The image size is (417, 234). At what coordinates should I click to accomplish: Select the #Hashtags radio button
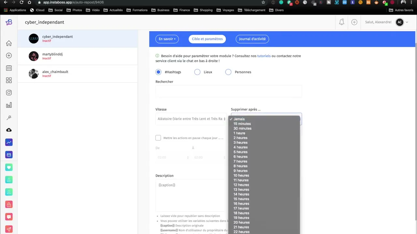[x=158, y=72]
